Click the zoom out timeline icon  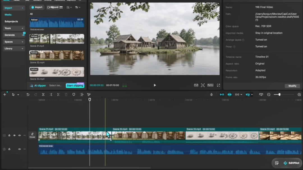(268, 95)
